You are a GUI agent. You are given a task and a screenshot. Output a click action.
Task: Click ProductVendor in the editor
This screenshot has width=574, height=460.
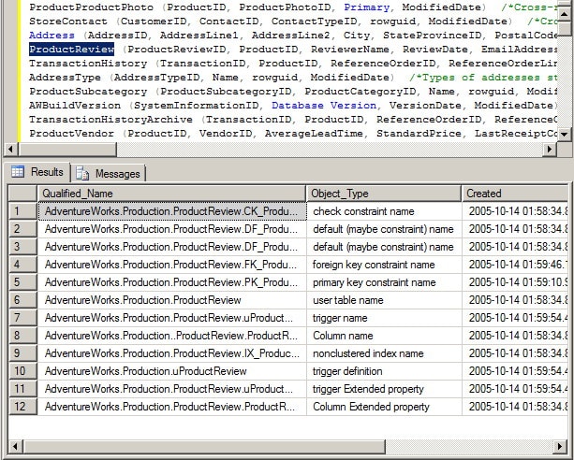[x=72, y=134]
